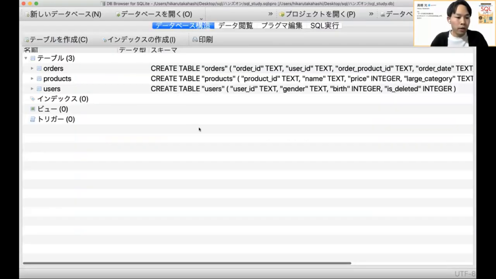Select the ビュー (0) icon in tree
This screenshot has width=496, height=279.
(32, 109)
